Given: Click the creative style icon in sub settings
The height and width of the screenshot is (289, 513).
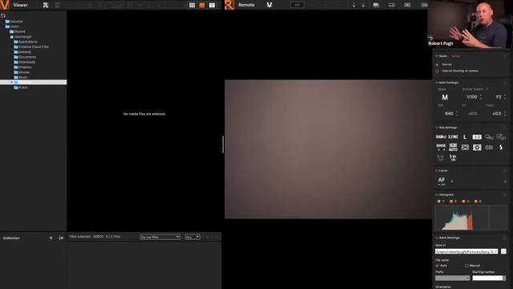Looking at the screenshot, I should (489, 148).
